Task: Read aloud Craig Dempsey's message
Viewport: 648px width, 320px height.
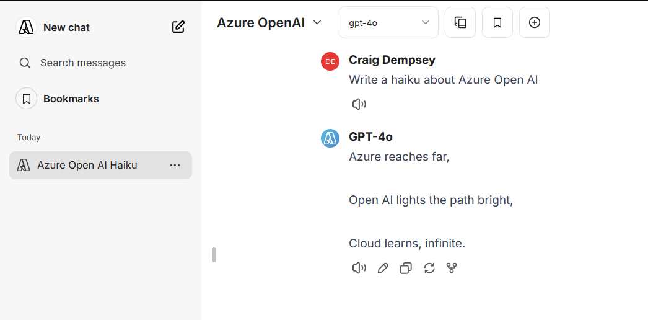Action: tap(359, 105)
